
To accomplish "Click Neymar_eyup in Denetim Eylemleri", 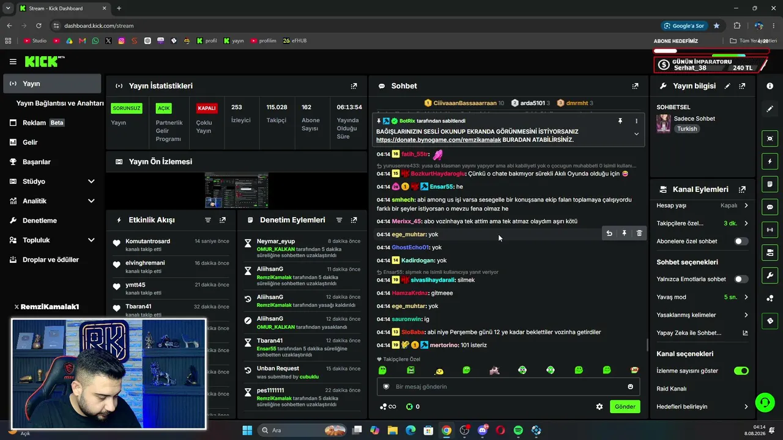I will (275, 241).
